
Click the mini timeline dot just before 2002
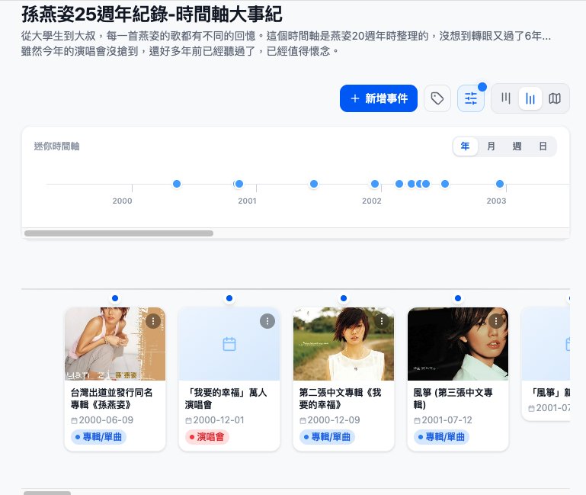[375, 184]
